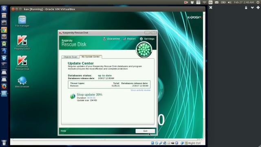Open the battery indicator menu
Viewport: 261px width, 147px height.
pyautogui.click(x=223, y=2)
